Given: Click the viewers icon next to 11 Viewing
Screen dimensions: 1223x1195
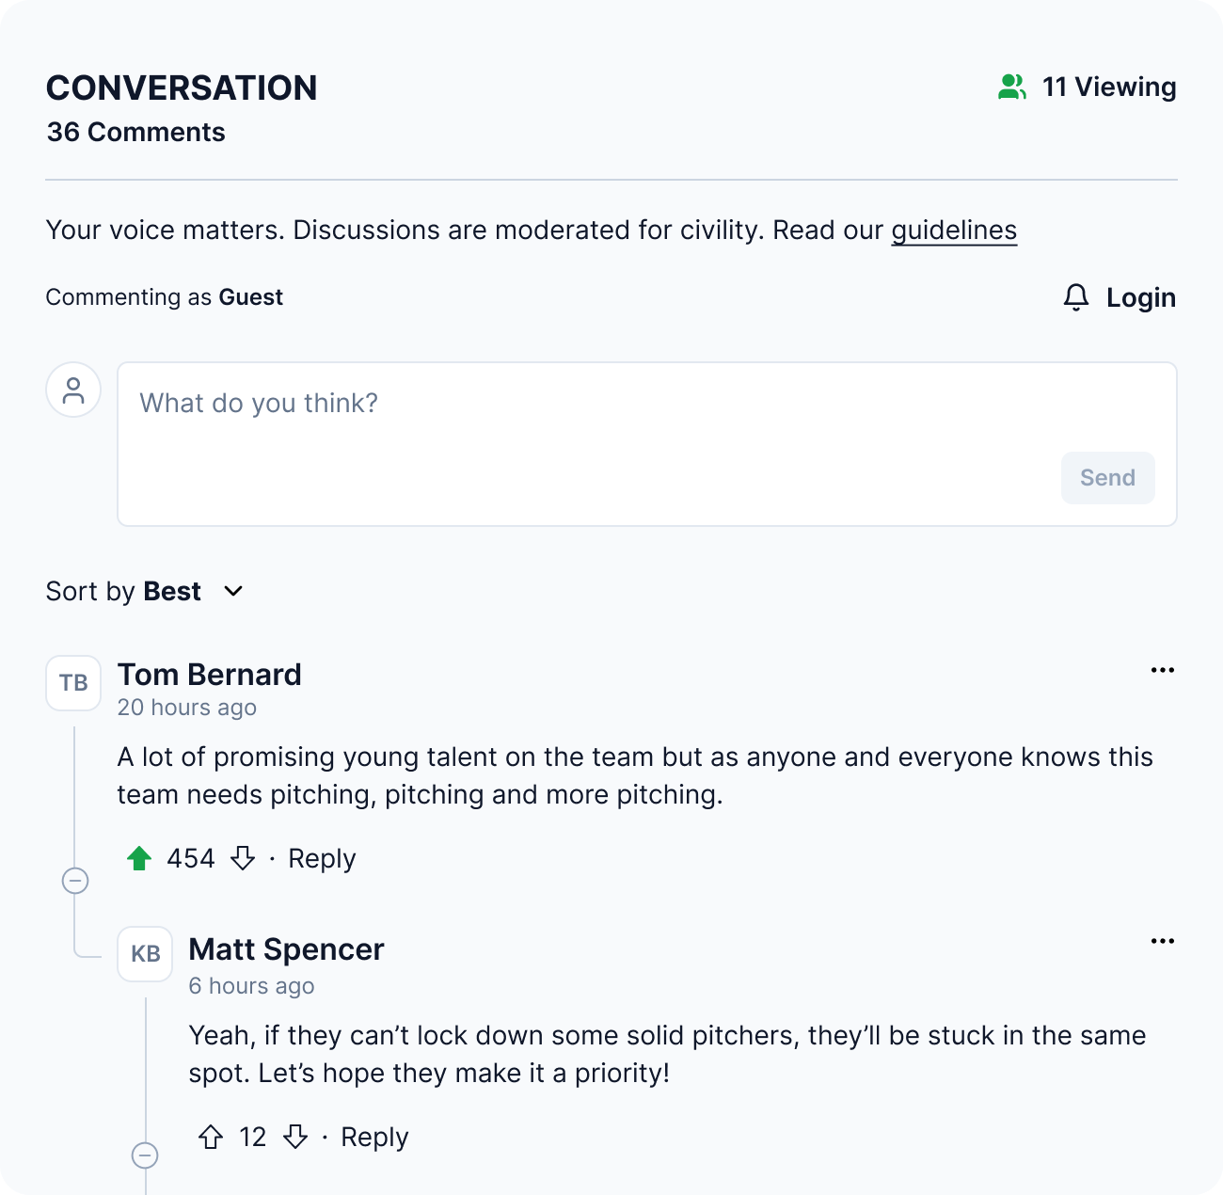Looking at the screenshot, I should click(1011, 86).
